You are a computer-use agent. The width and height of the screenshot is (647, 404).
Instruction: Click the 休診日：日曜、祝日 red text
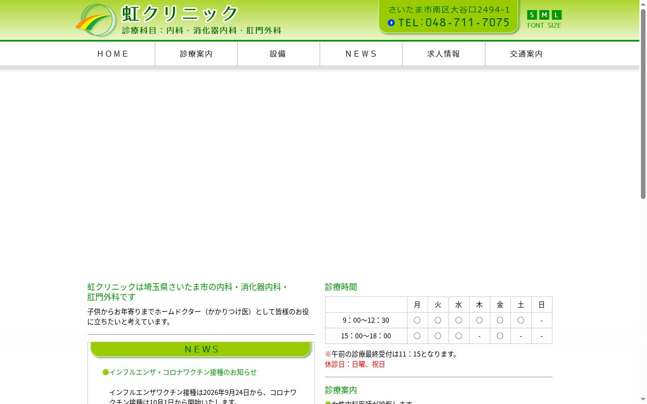click(x=355, y=364)
